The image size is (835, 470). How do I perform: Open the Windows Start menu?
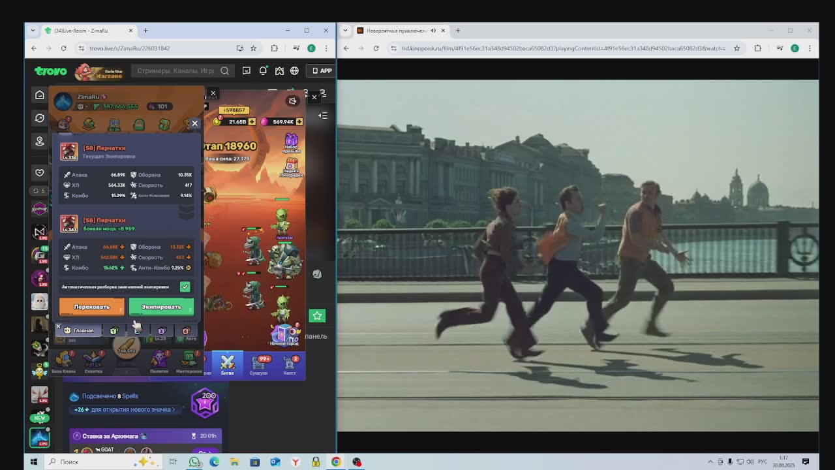(x=33, y=462)
